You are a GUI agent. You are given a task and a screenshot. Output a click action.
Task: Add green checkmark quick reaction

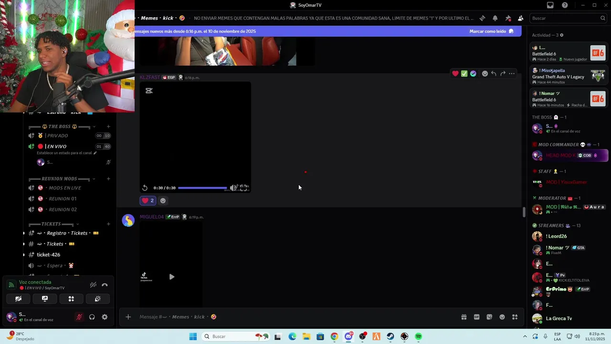pyautogui.click(x=464, y=74)
